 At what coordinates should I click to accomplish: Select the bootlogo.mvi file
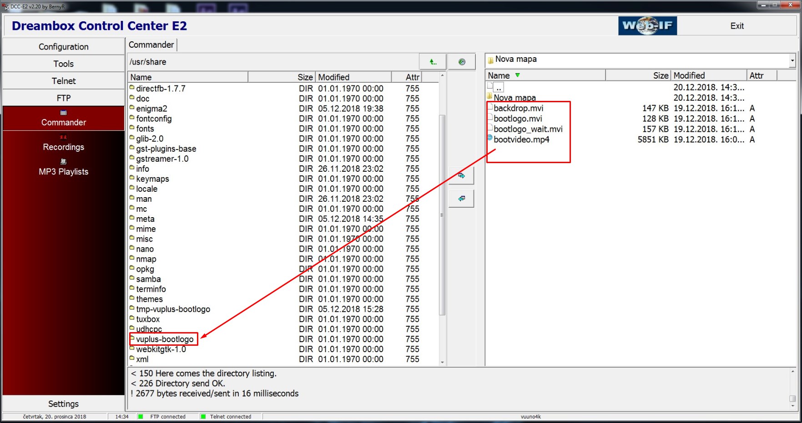tap(518, 119)
